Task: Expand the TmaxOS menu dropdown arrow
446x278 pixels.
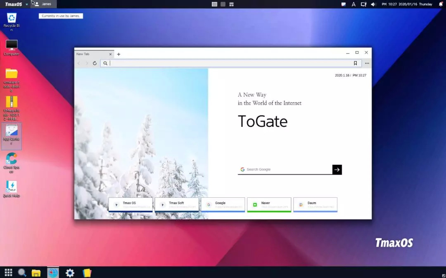Action: [27, 5]
